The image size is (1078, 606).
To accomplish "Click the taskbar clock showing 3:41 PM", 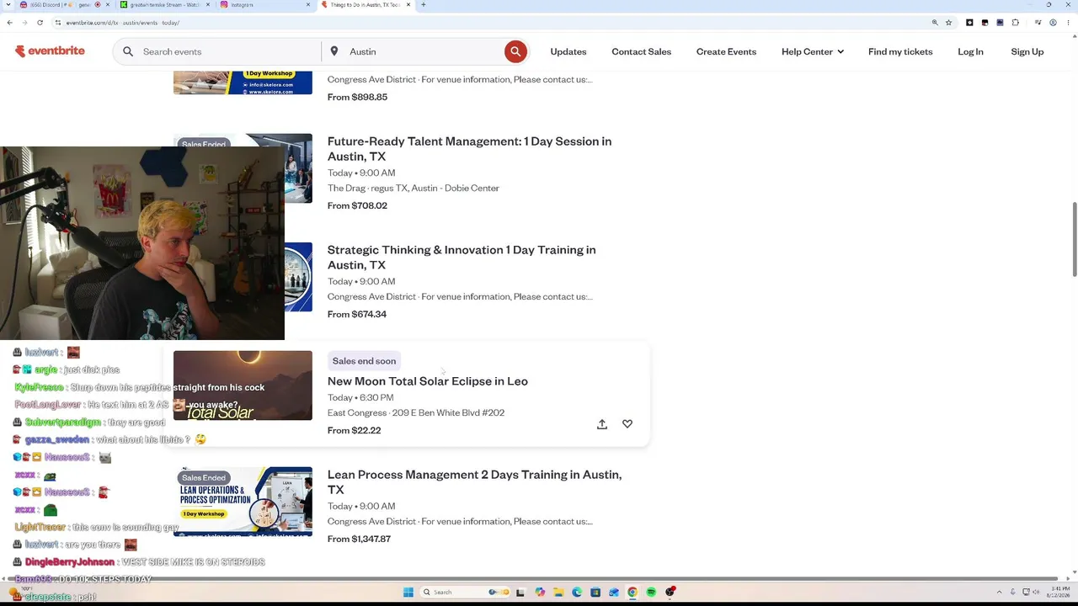I will point(1057,592).
